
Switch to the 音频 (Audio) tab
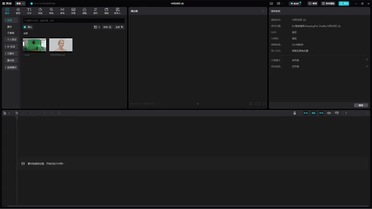18,11
